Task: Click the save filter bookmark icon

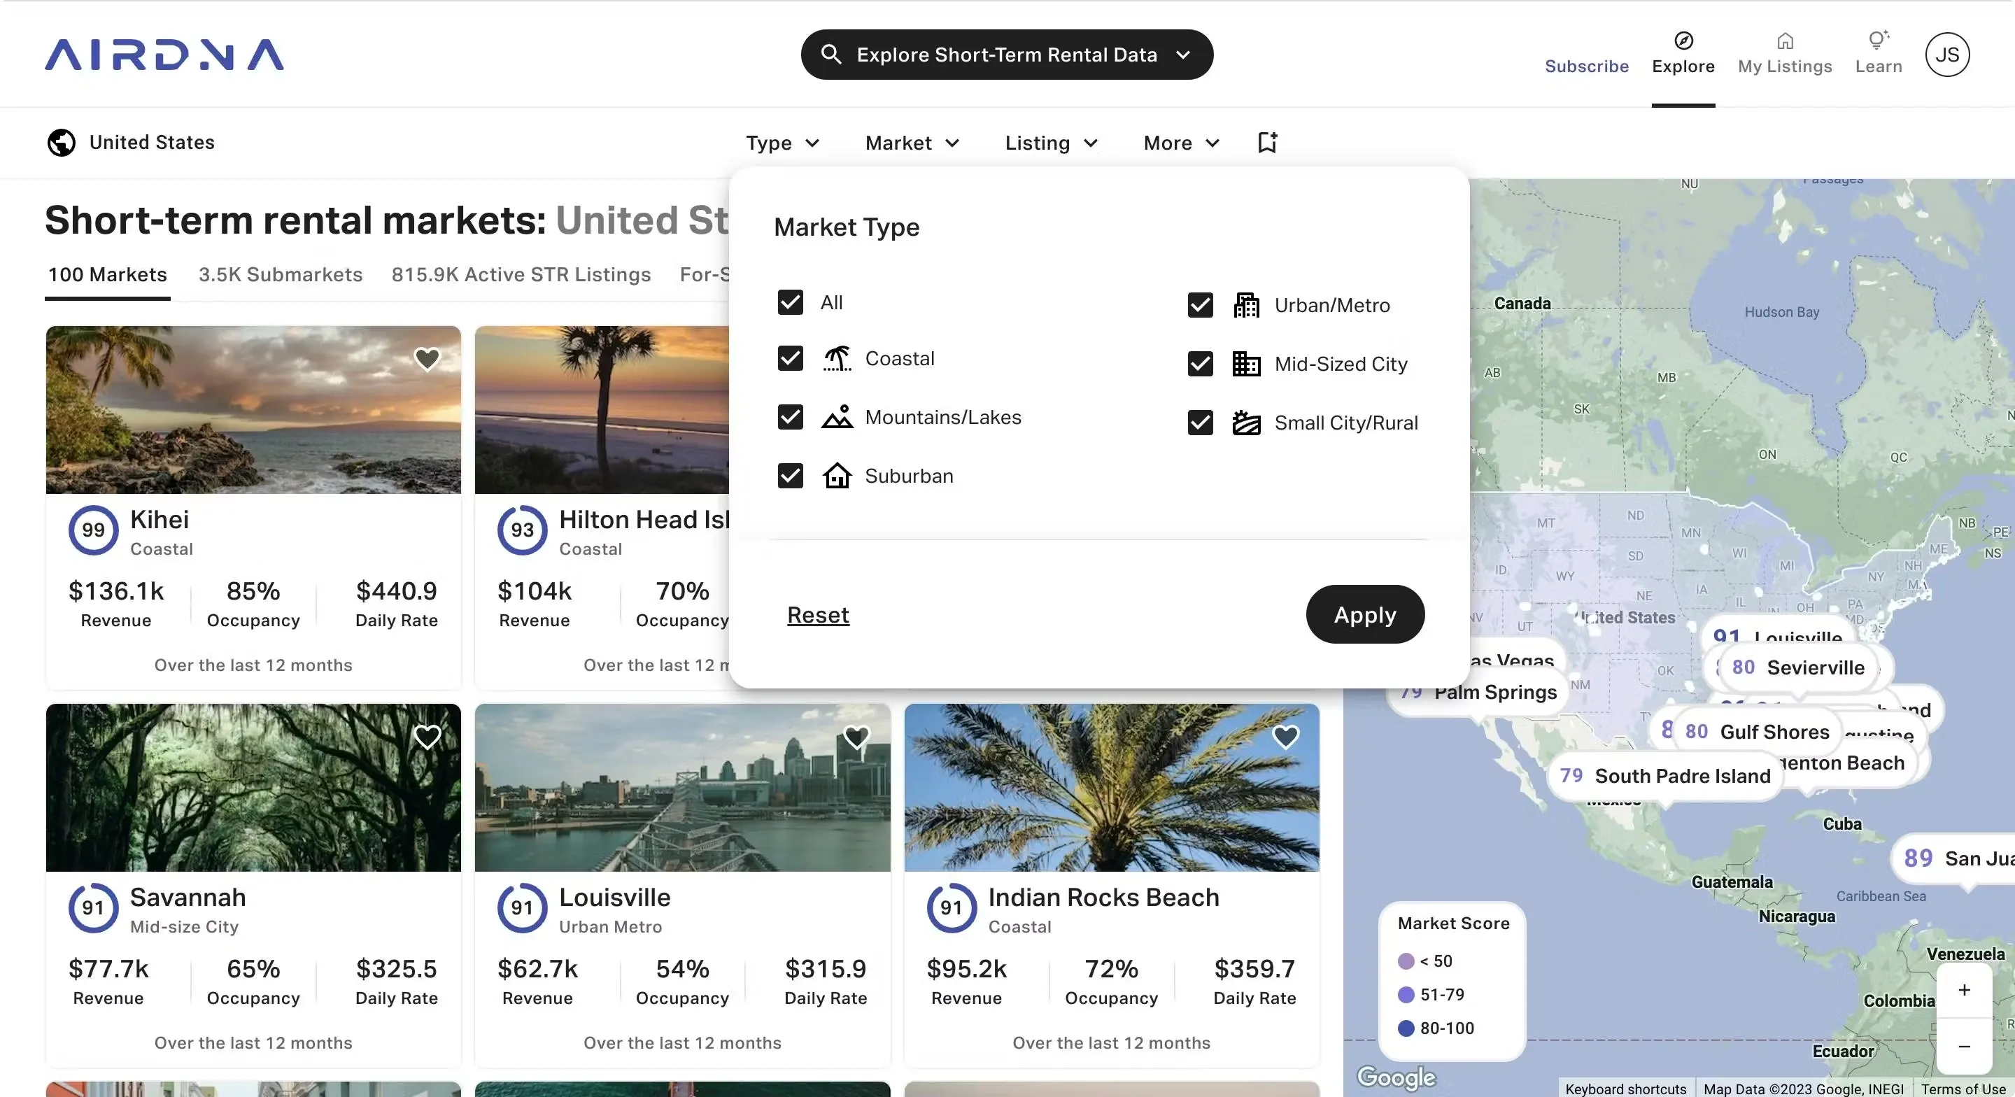Action: pyautogui.click(x=1266, y=143)
